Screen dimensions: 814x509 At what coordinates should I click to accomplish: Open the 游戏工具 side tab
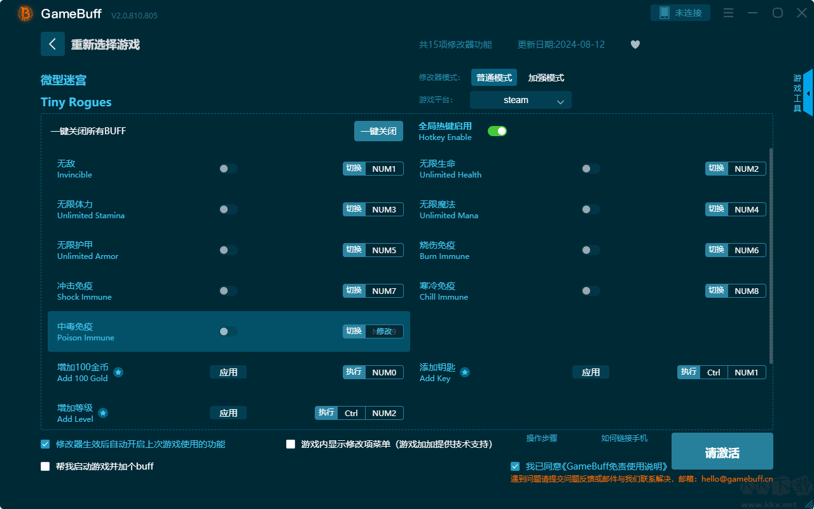pyautogui.click(x=797, y=94)
